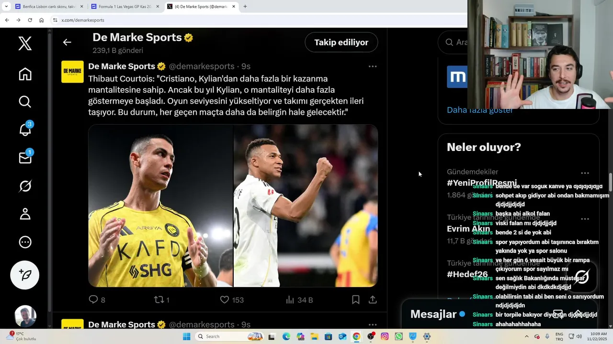The width and height of the screenshot is (613, 344).
Task: View analytics showing 34 B views
Action: pyautogui.click(x=299, y=300)
